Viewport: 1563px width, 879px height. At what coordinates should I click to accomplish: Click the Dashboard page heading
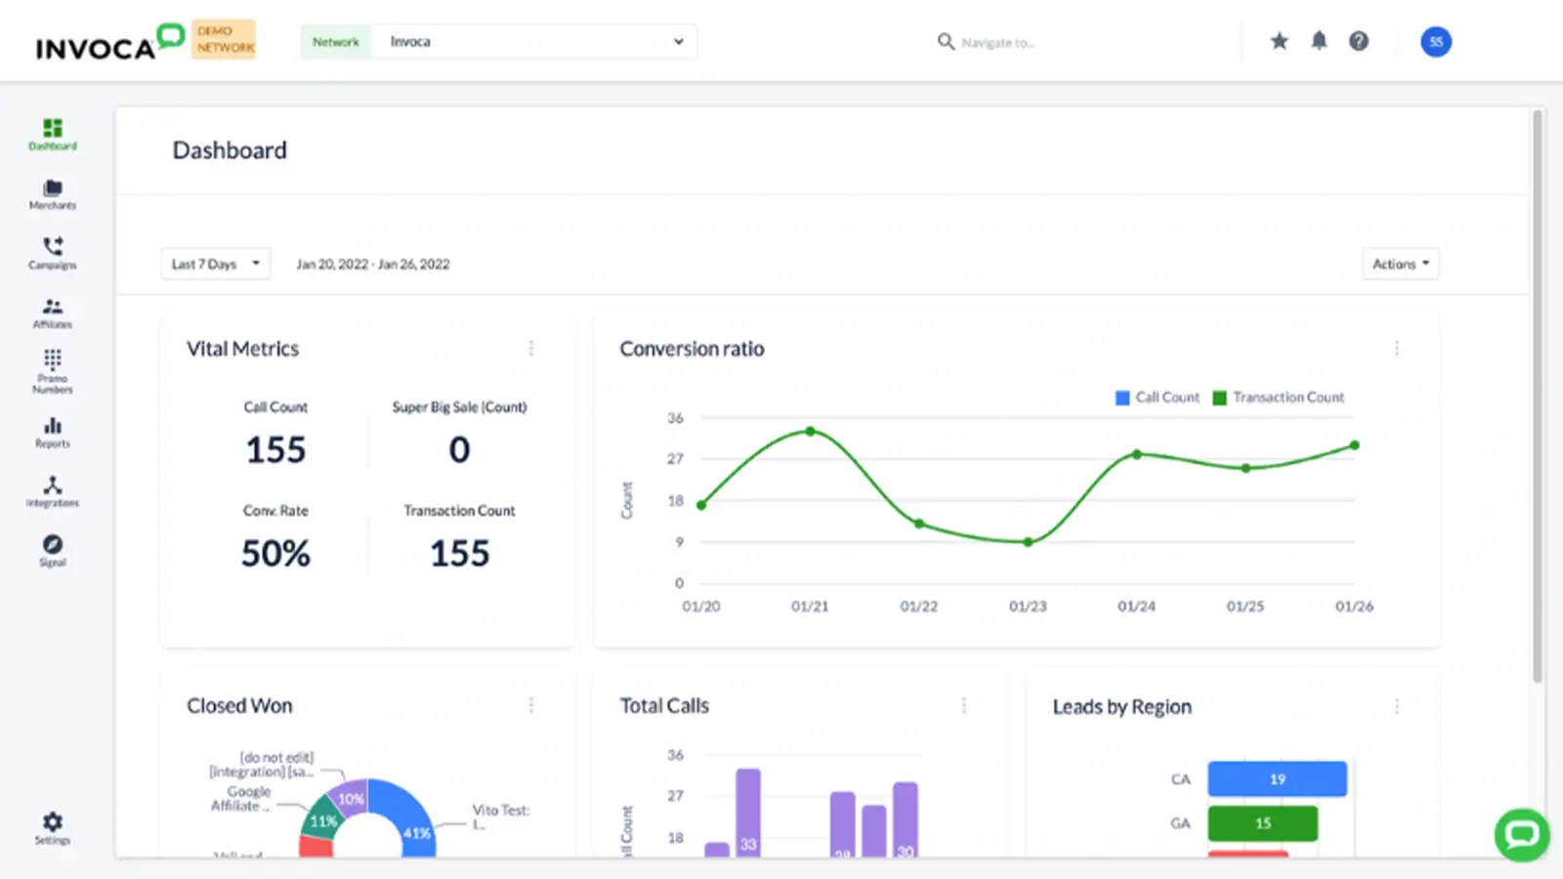coord(230,150)
